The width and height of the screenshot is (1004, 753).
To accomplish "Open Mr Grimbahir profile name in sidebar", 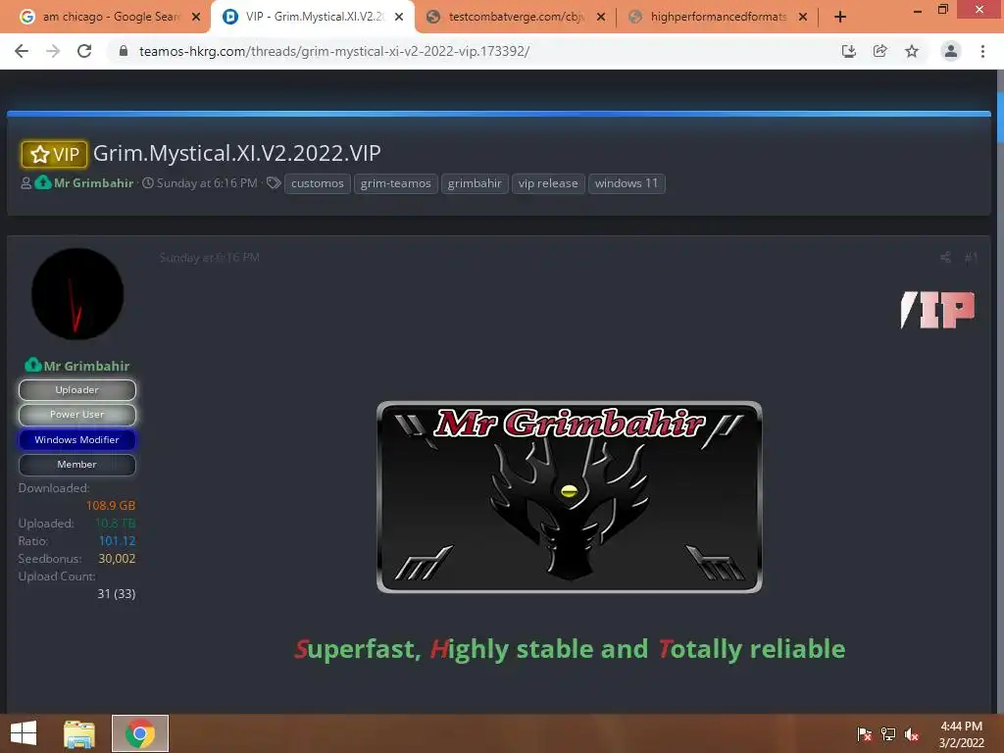I will click(86, 367).
